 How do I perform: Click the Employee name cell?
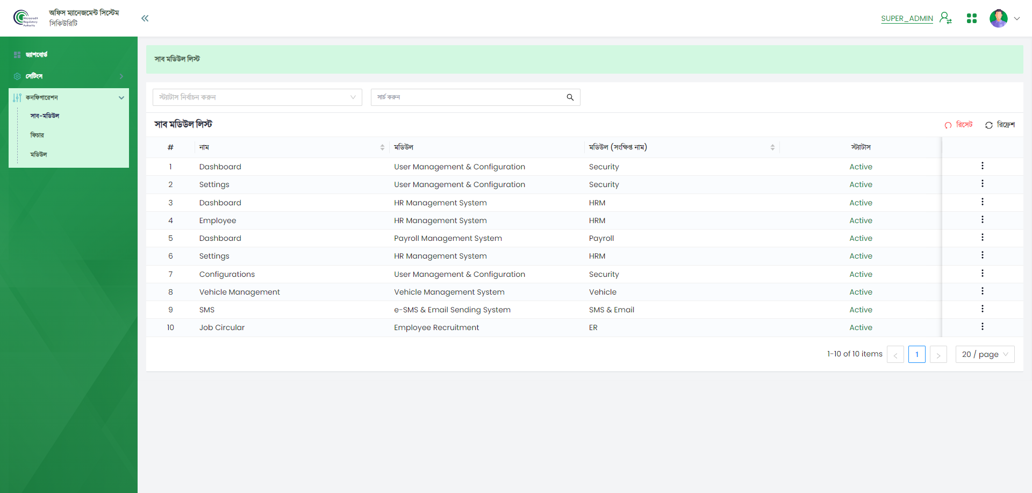pos(218,220)
